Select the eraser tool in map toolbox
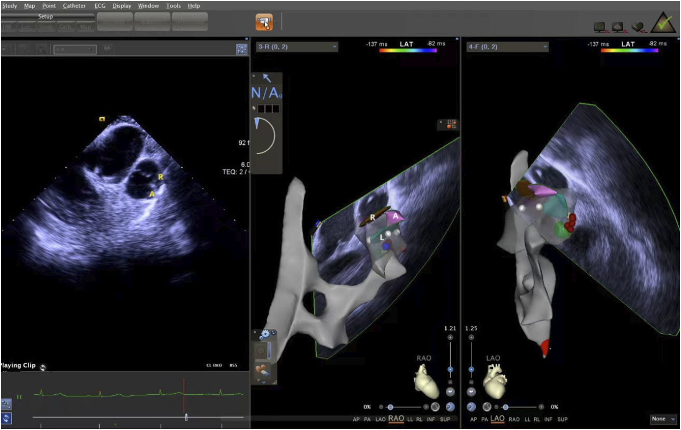This screenshot has height=430, width=681. tap(263, 371)
